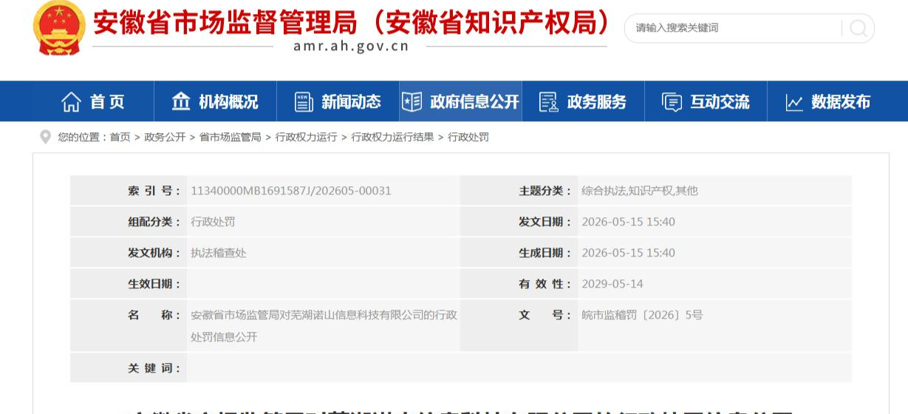Click the 索引号 field label
The width and height of the screenshot is (908, 414).
click(x=154, y=191)
